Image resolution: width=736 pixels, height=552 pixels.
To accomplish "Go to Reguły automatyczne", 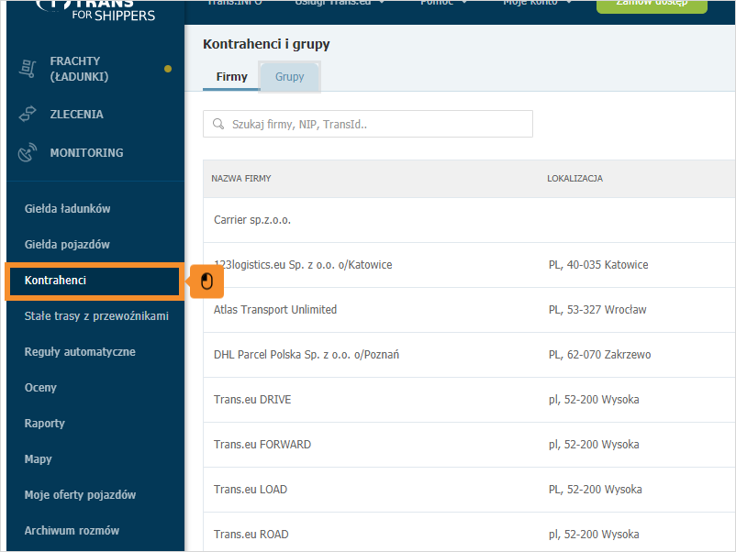I will [x=80, y=352].
